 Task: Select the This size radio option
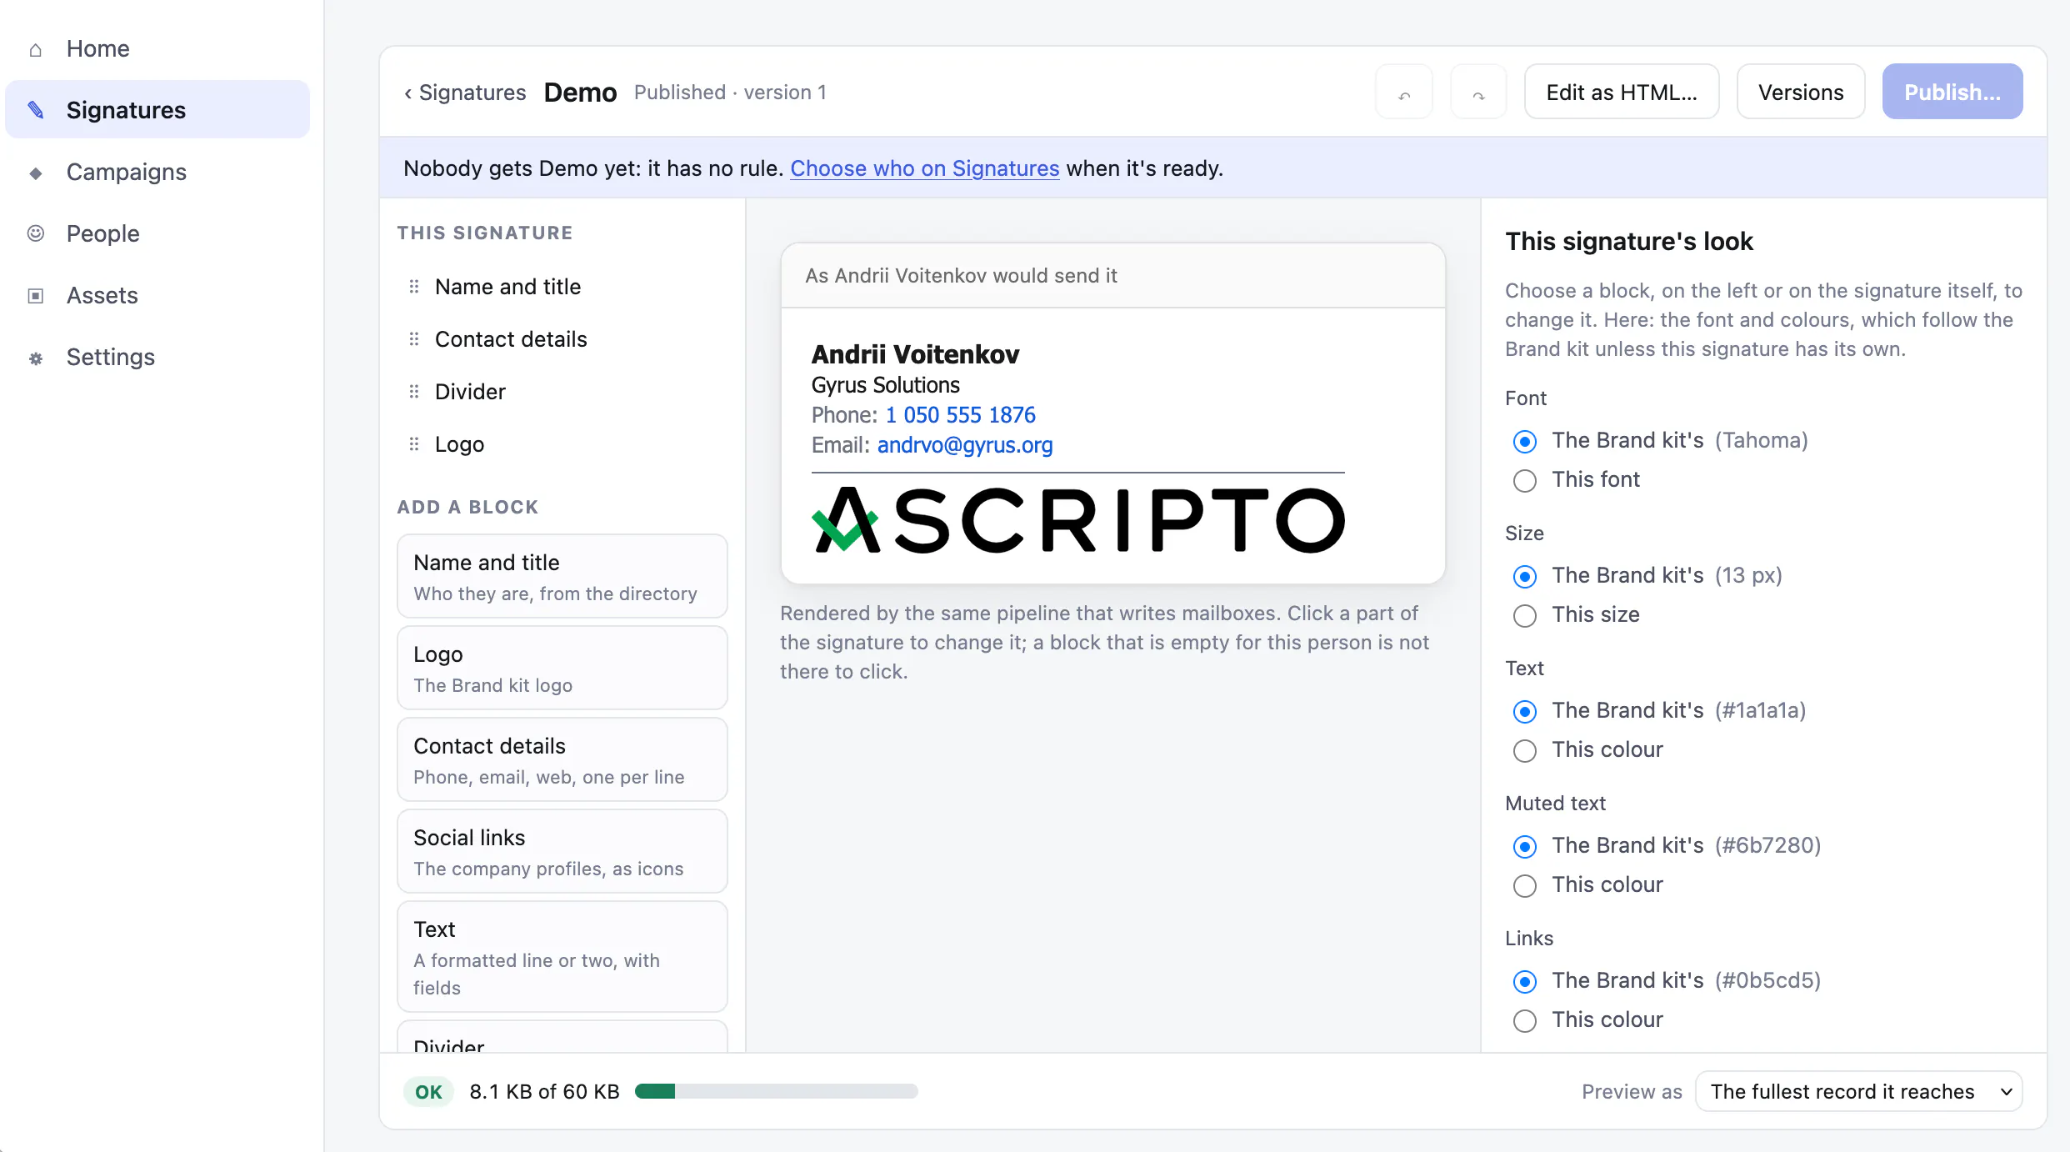point(1525,615)
